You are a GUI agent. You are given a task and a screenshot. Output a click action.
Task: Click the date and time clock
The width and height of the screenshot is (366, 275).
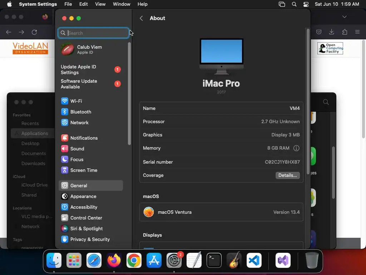coord(337,4)
